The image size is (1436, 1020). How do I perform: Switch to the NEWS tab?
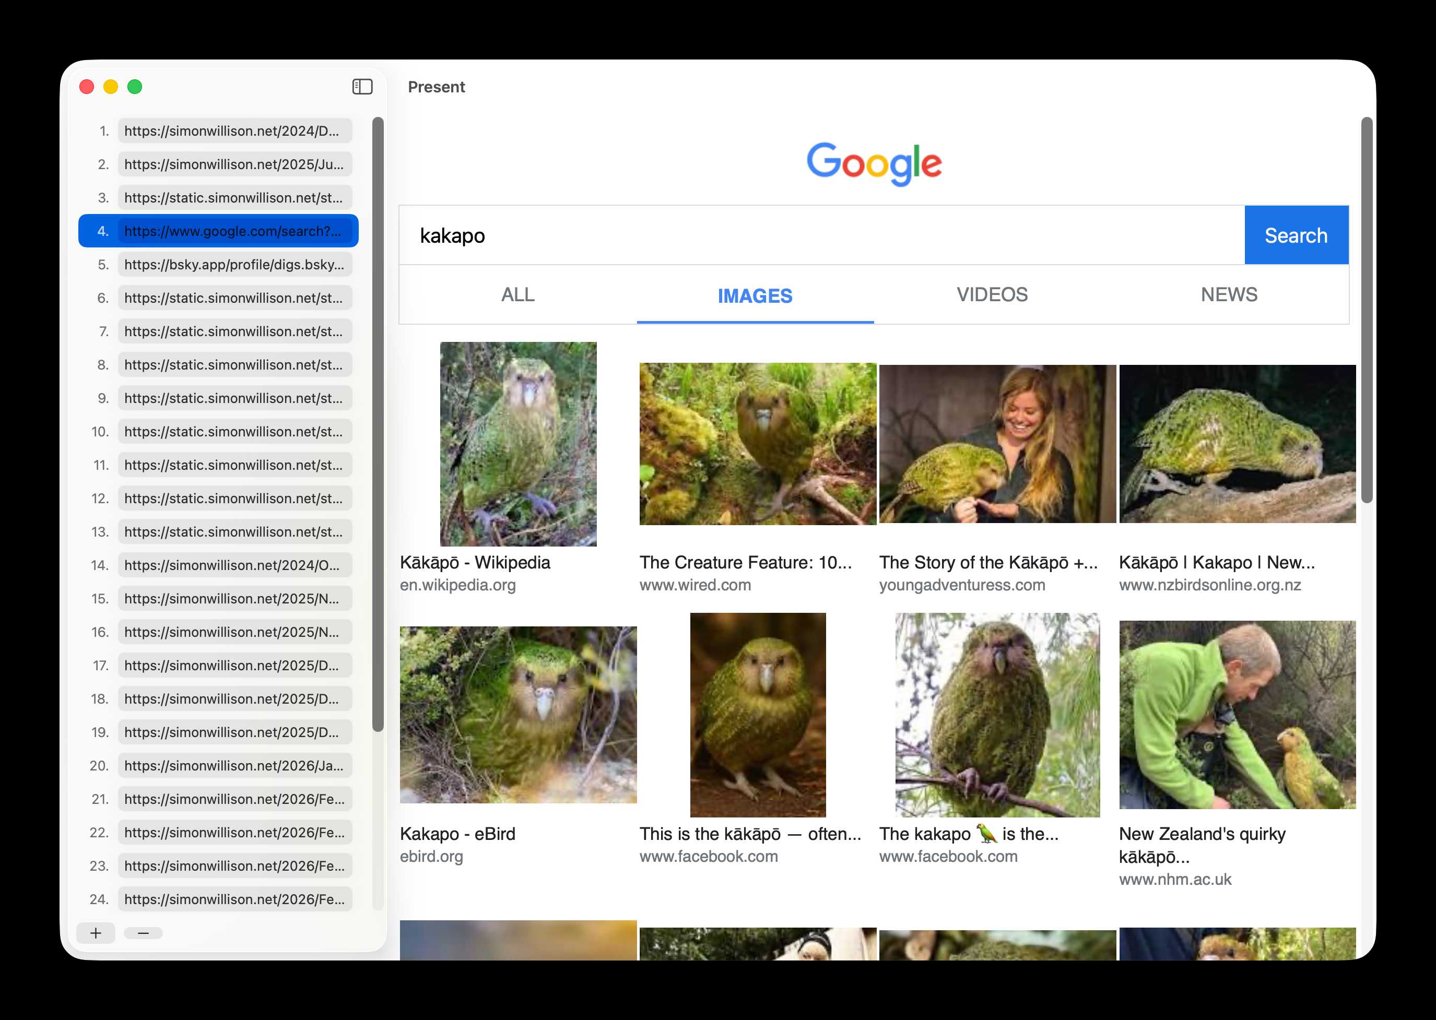[1229, 294]
